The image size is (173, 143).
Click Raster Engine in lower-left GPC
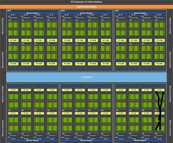point(32,140)
